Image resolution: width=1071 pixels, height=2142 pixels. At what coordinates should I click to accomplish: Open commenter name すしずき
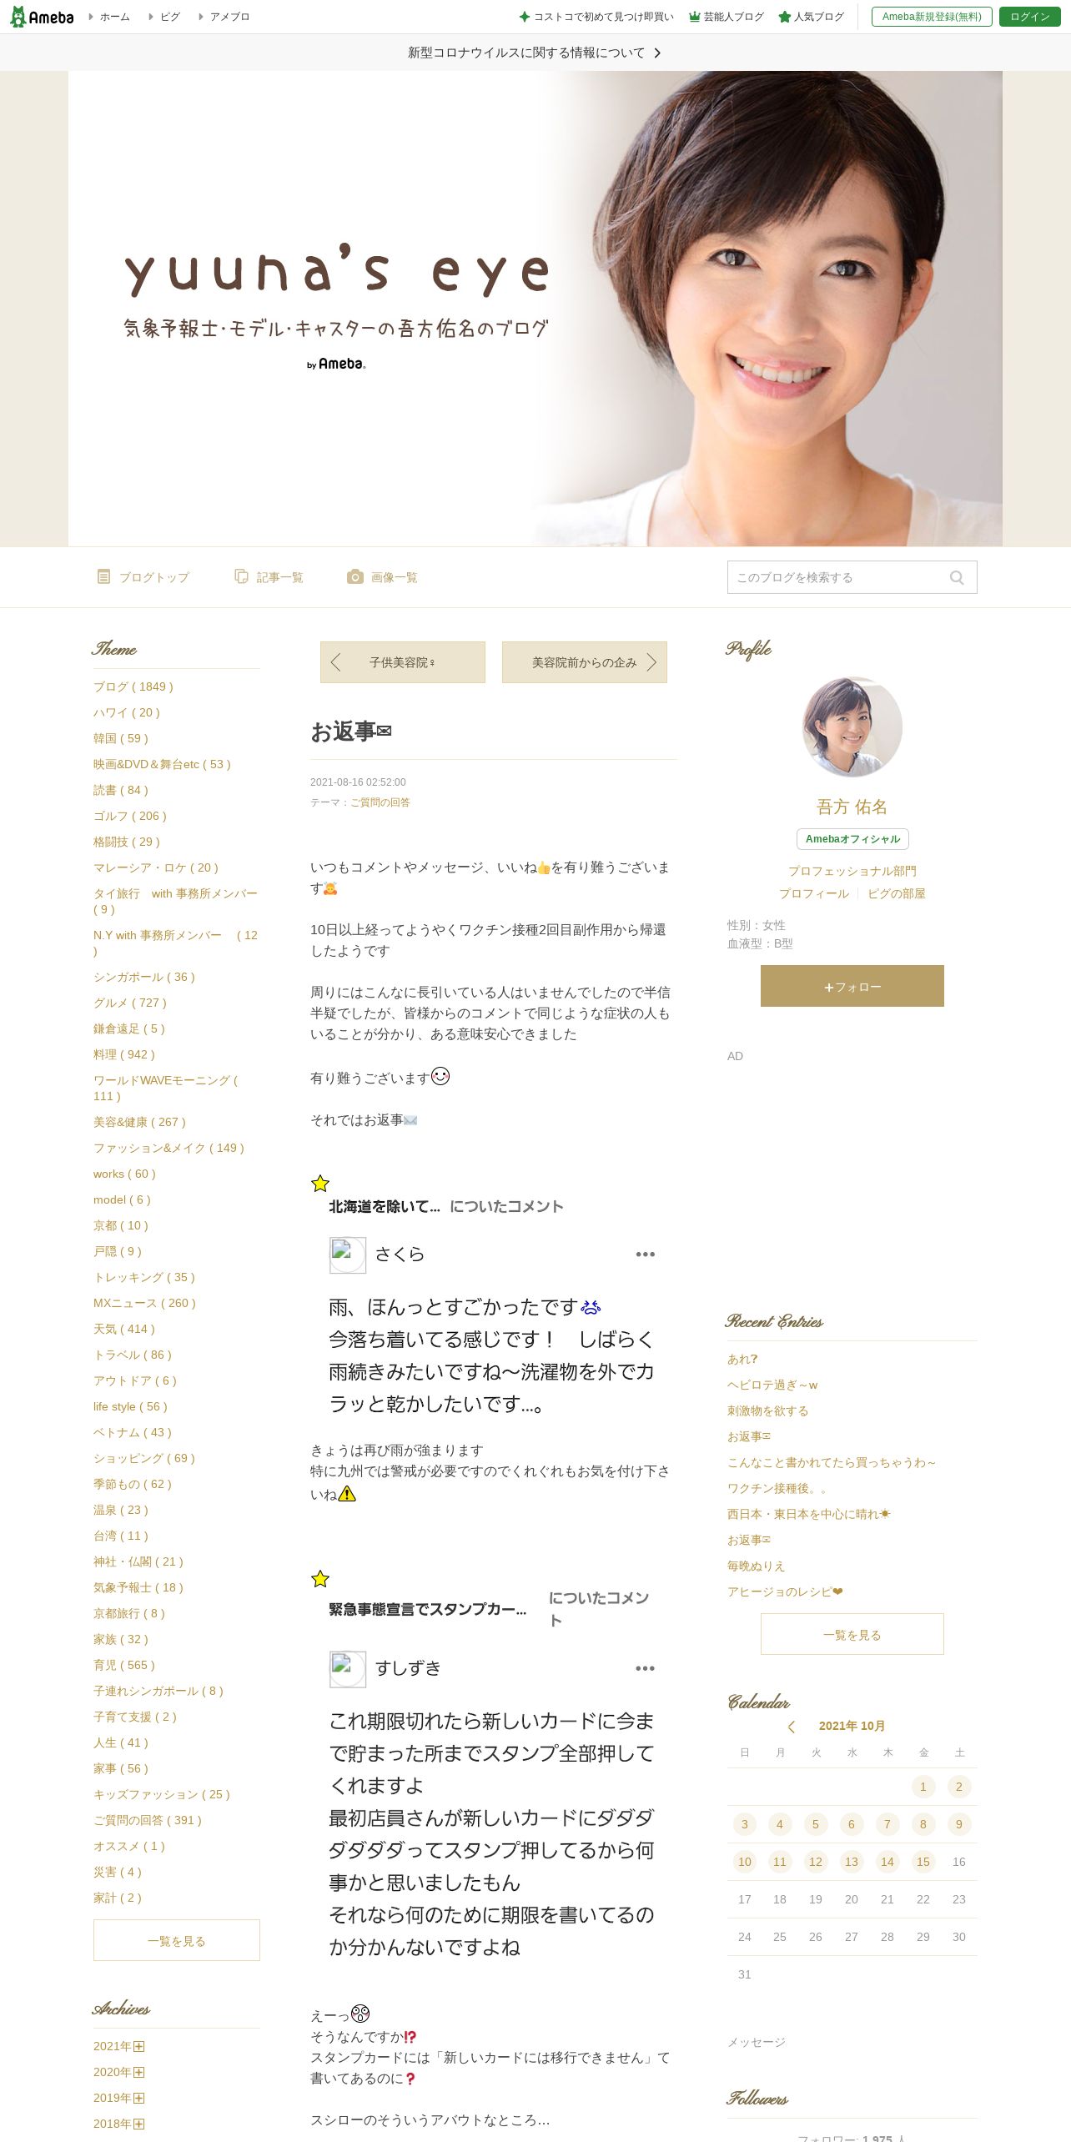408,1668
